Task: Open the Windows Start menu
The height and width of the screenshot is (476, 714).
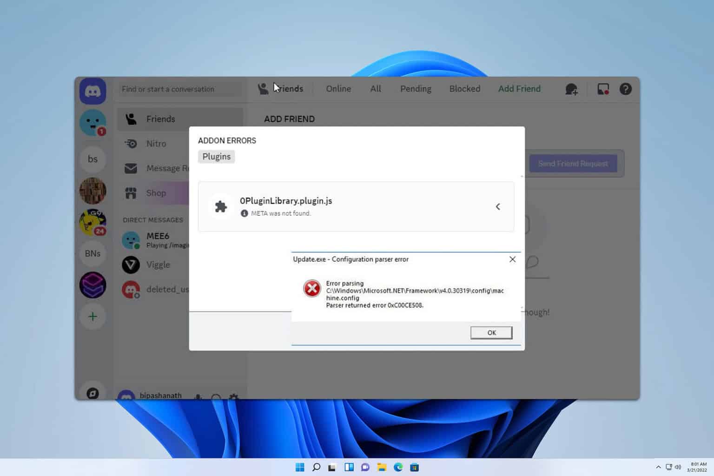Action: coord(300,467)
